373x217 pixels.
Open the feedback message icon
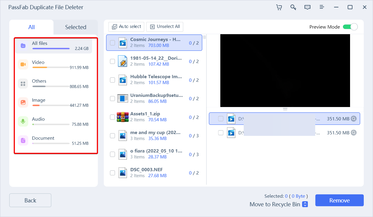coord(307,7)
